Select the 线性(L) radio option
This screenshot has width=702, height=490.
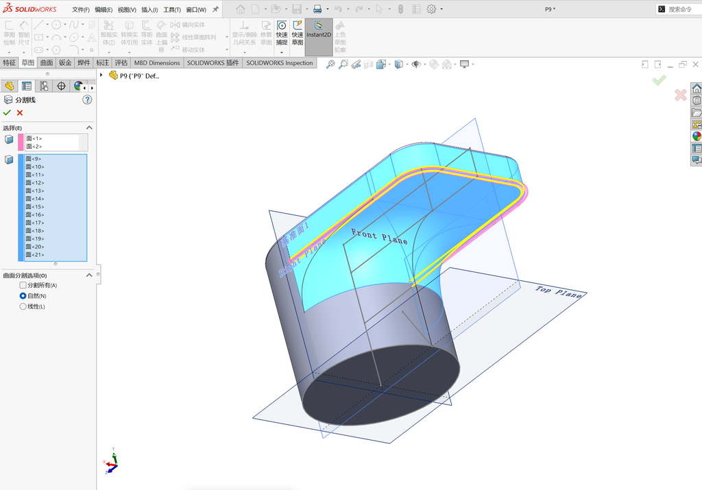(23, 306)
